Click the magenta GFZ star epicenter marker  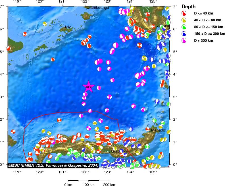tap(89, 87)
